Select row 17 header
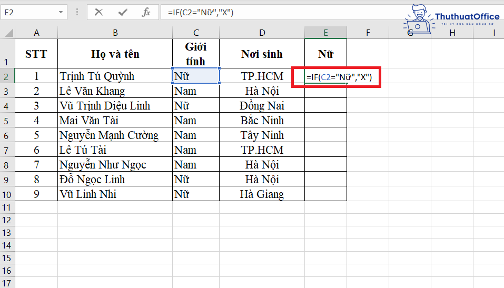This screenshot has height=288, width=504. click(7, 283)
